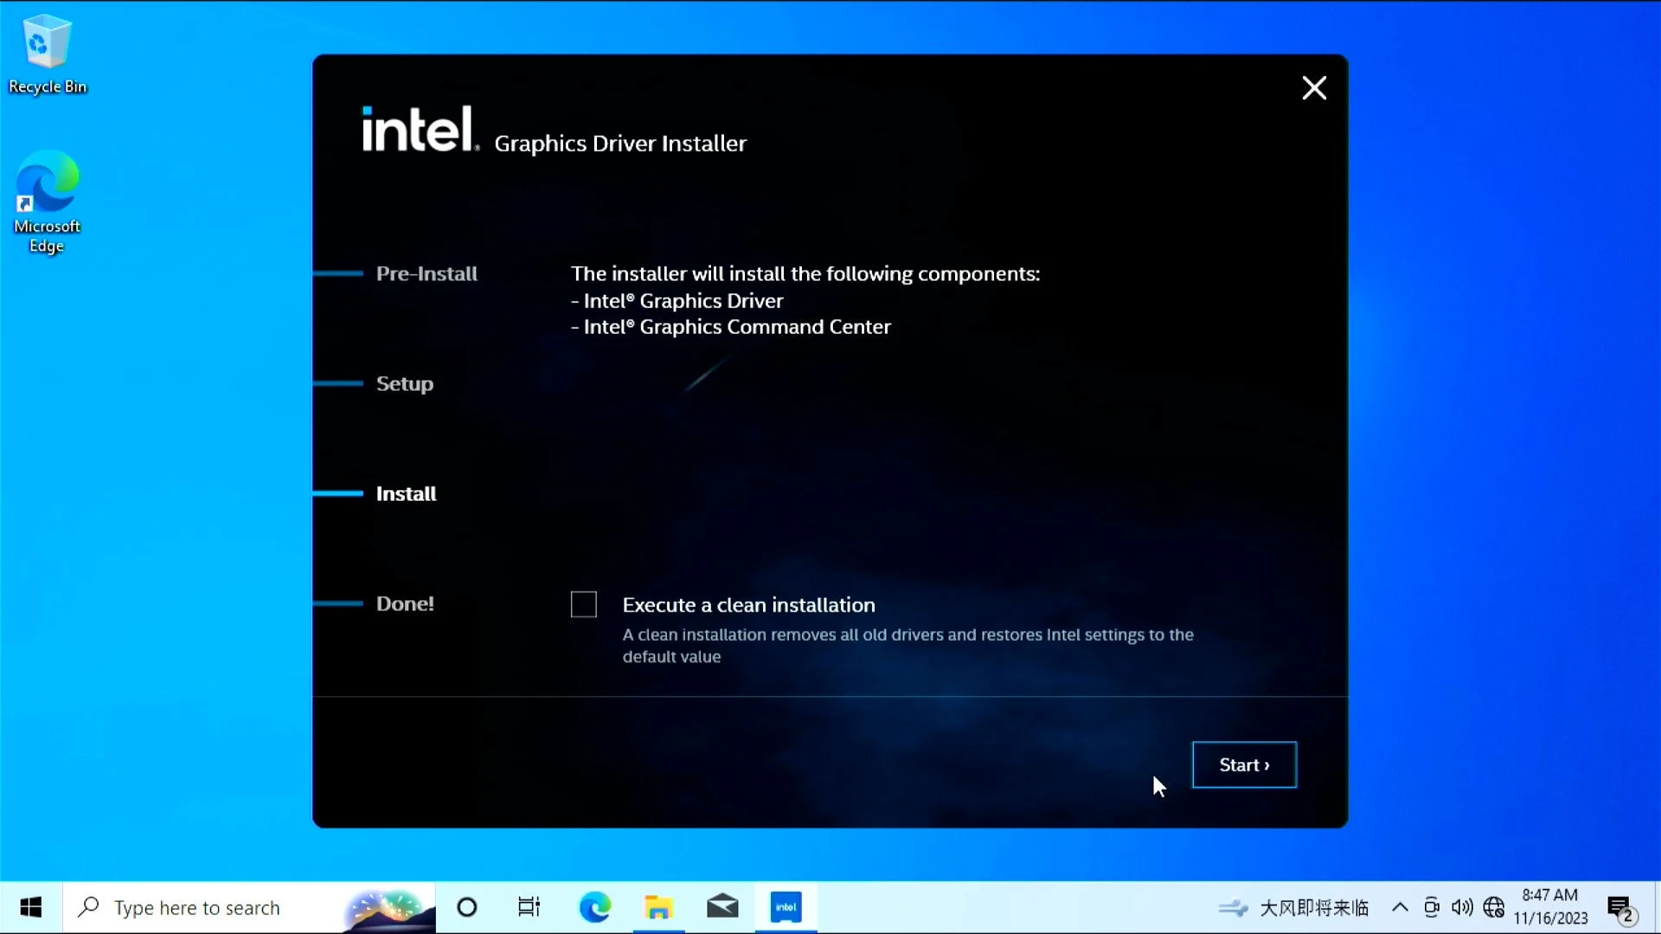Viewport: 1661px width, 934px height.
Task: Enable Execute a clean installation checkbox
Action: pyautogui.click(x=583, y=604)
